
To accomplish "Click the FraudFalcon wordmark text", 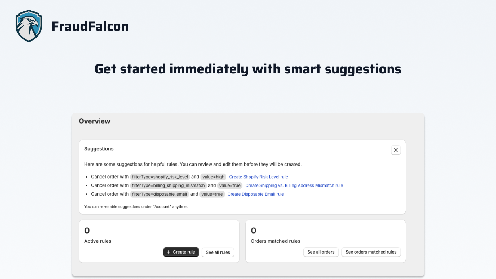I will (x=90, y=26).
